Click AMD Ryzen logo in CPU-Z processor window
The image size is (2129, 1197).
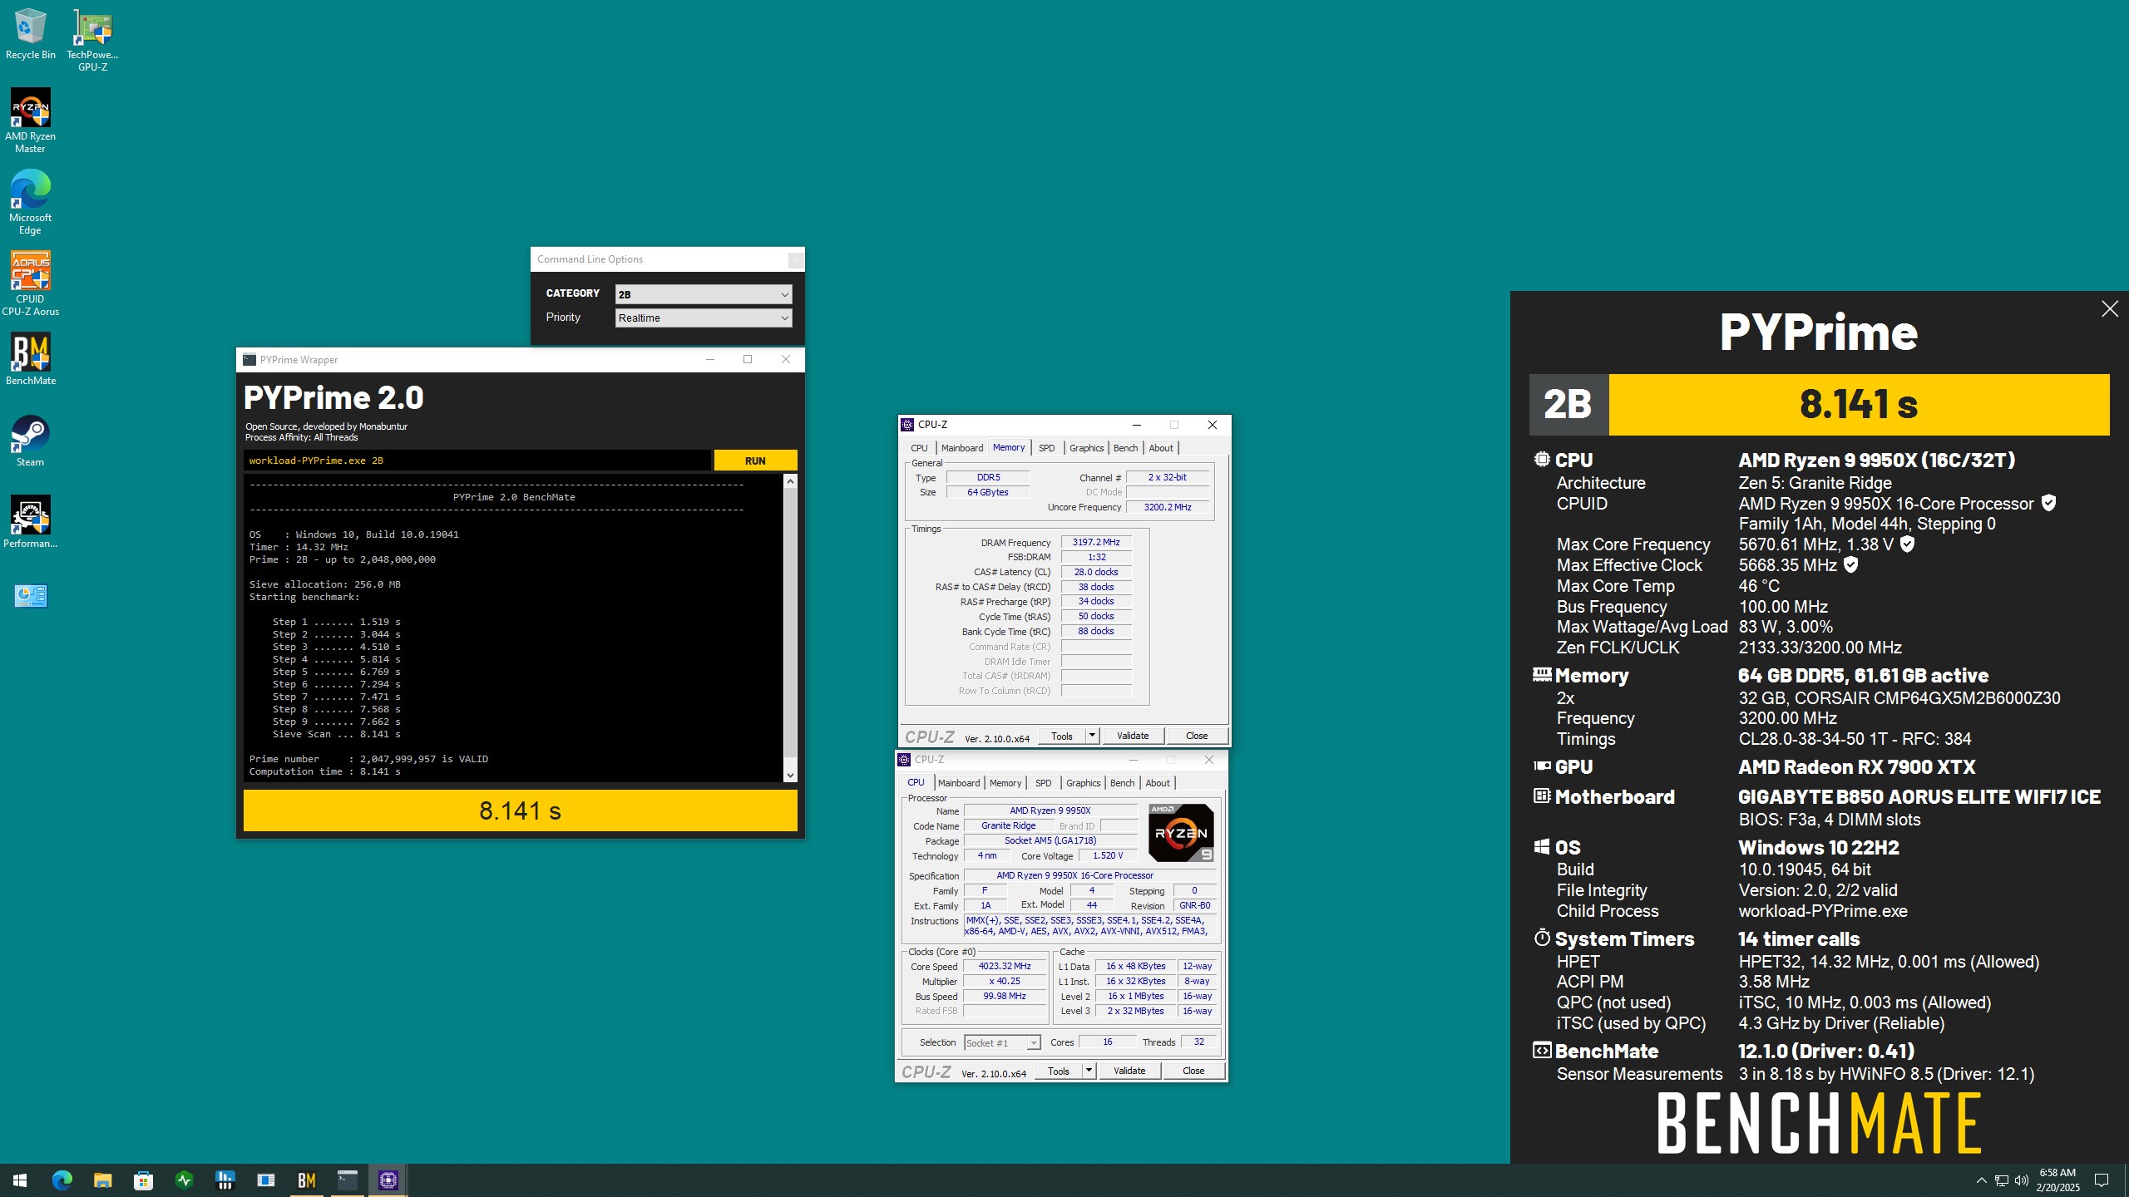[x=1181, y=832]
